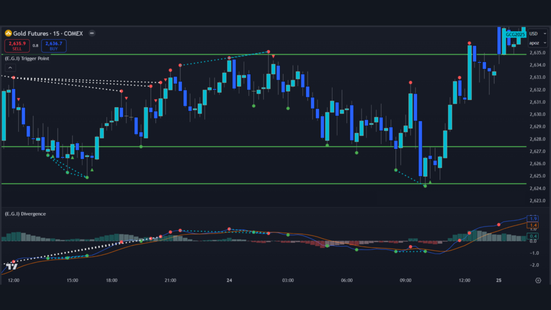Collapse the indicator legend with the chevron
Image resolution: width=551 pixels, height=310 pixels.
[x=10, y=68]
